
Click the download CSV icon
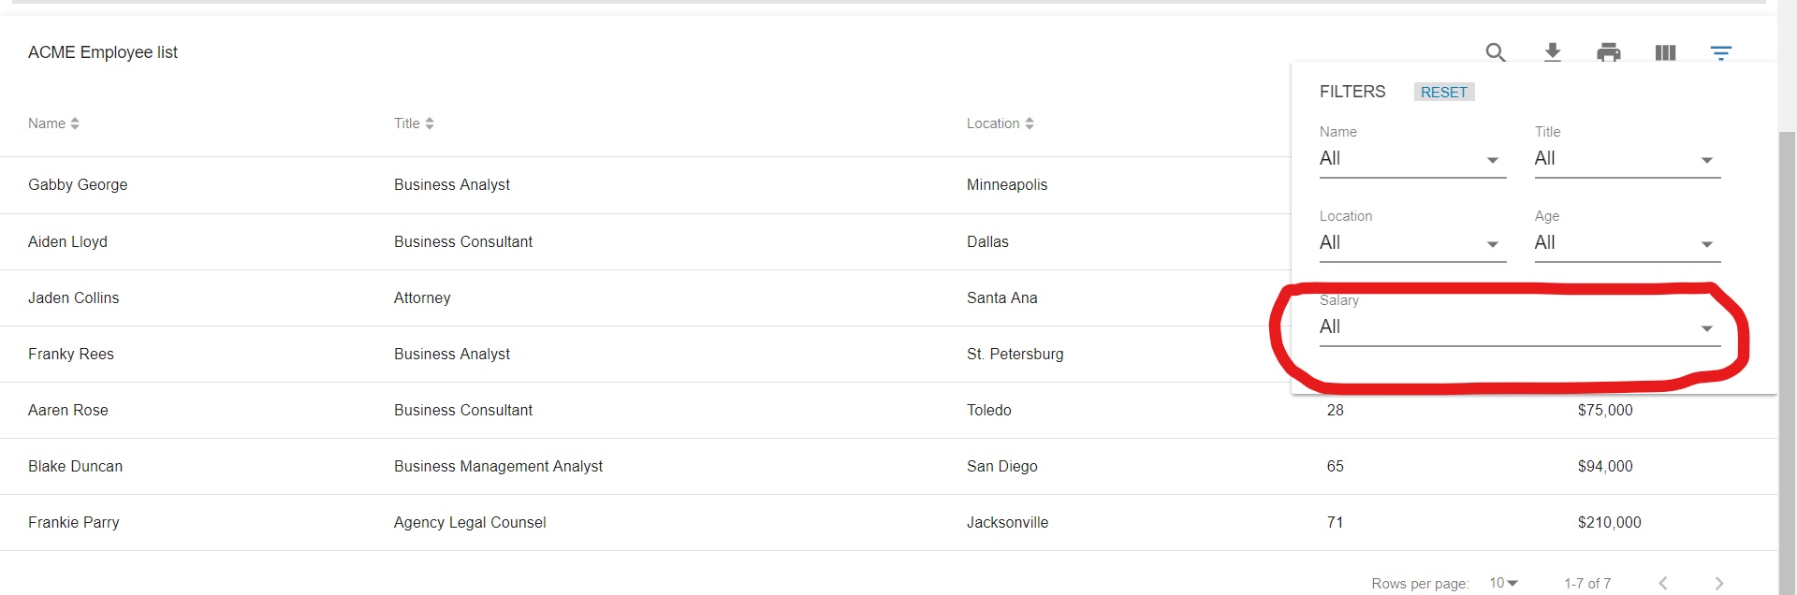(x=1552, y=52)
